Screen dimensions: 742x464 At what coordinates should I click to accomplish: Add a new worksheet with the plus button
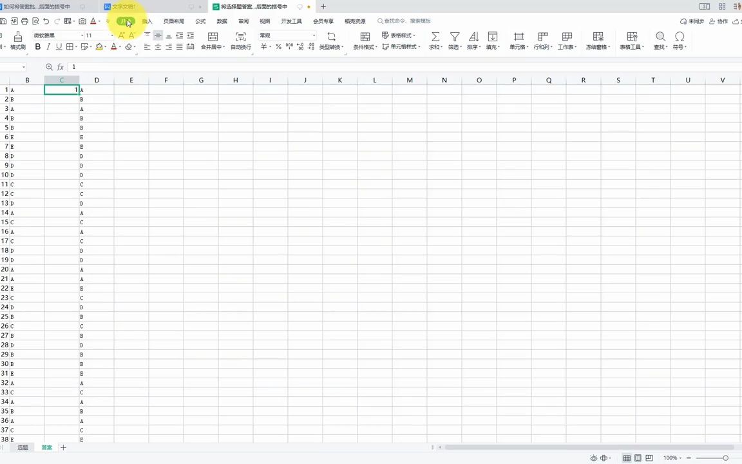(62, 447)
